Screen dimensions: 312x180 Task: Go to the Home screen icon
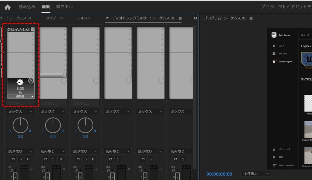(x=8, y=7)
